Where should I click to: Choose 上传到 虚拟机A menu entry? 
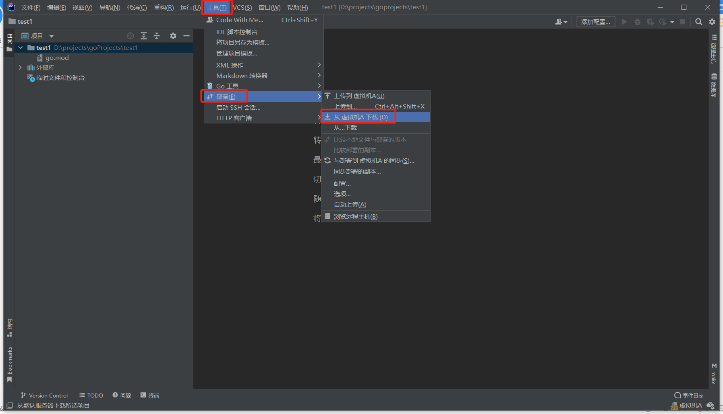click(x=376, y=96)
